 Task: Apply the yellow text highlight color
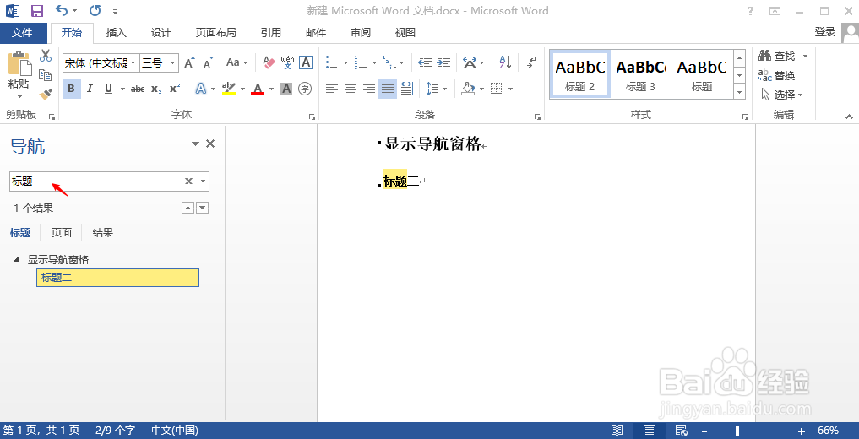pyautogui.click(x=228, y=89)
